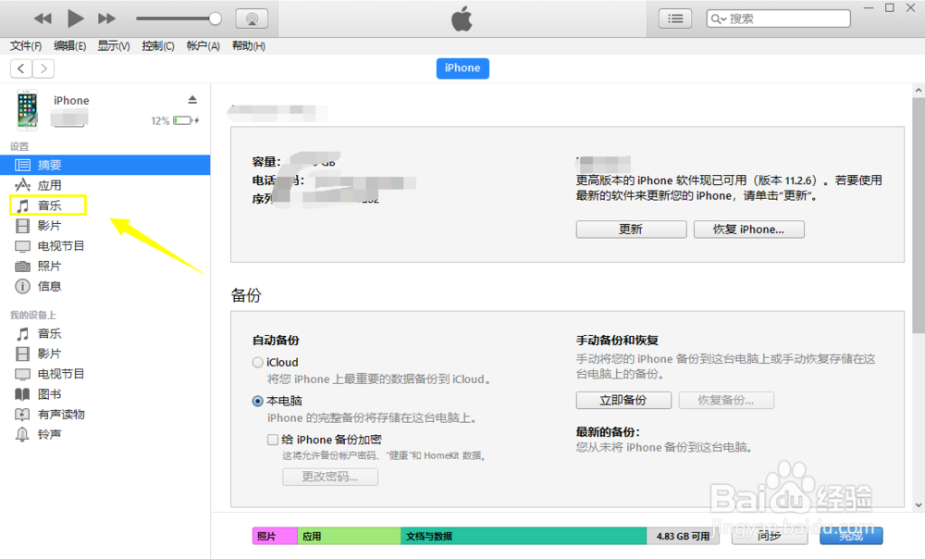Select the blue iPhone tab button
This screenshot has width=925, height=559.
(462, 68)
